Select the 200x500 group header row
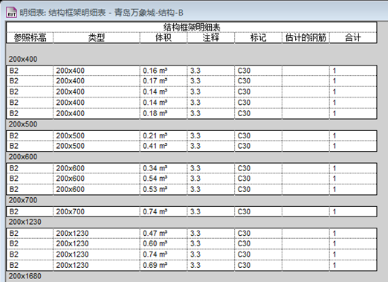 (192, 124)
